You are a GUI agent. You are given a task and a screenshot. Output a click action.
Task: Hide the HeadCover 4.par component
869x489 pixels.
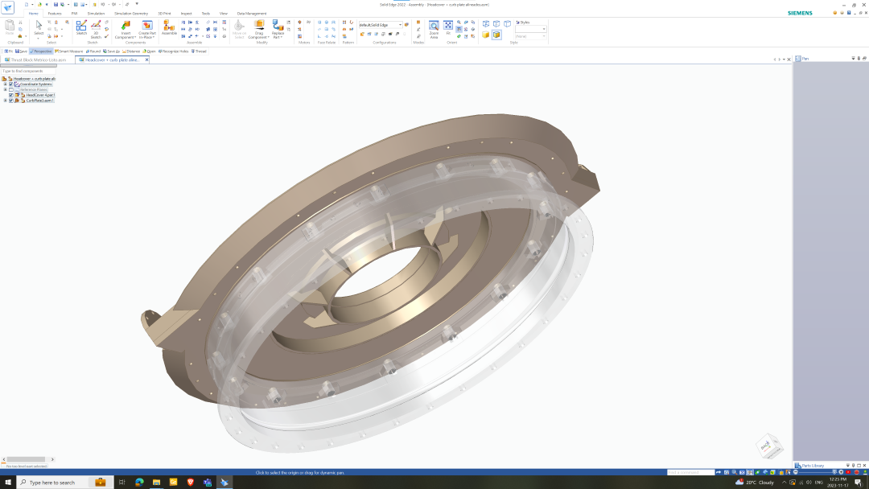click(11, 95)
